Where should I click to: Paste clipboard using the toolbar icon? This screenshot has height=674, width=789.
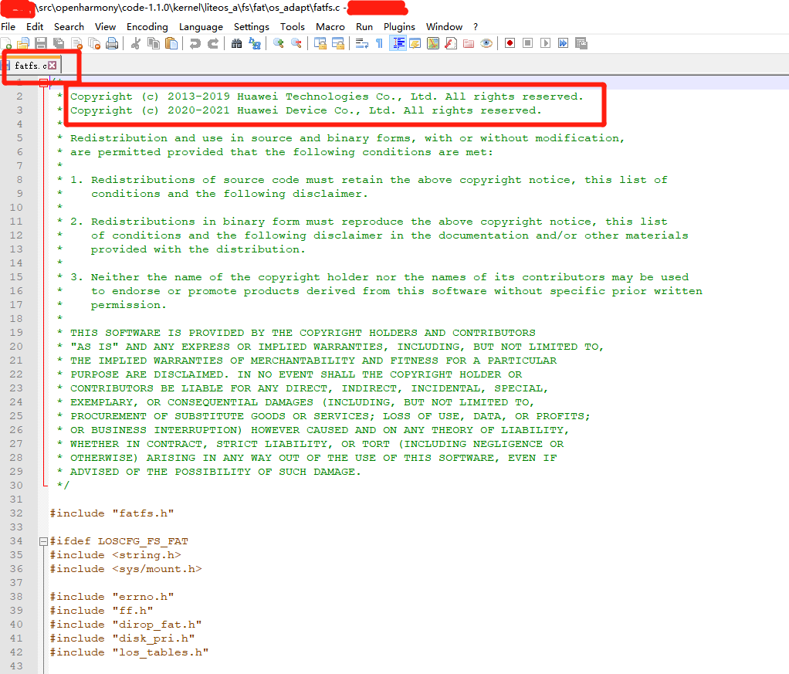tap(171, 43)
